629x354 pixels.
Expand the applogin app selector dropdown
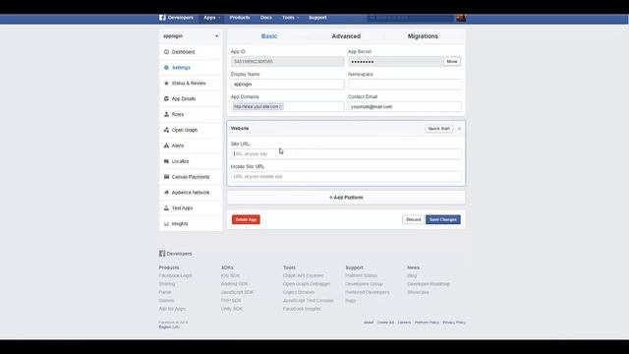[x=191, y=36]
